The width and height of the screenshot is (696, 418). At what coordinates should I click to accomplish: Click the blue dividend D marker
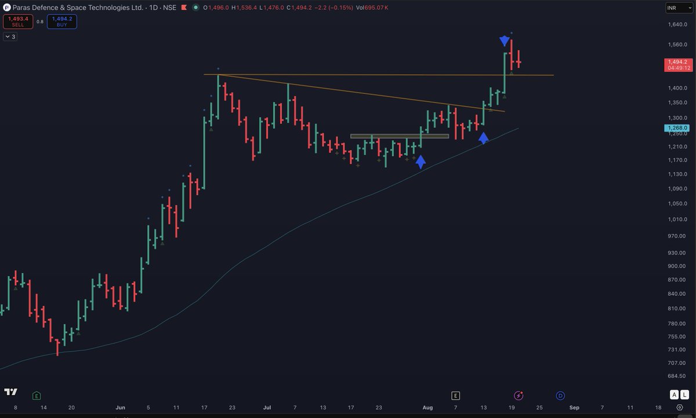click(x=560, y=396)
